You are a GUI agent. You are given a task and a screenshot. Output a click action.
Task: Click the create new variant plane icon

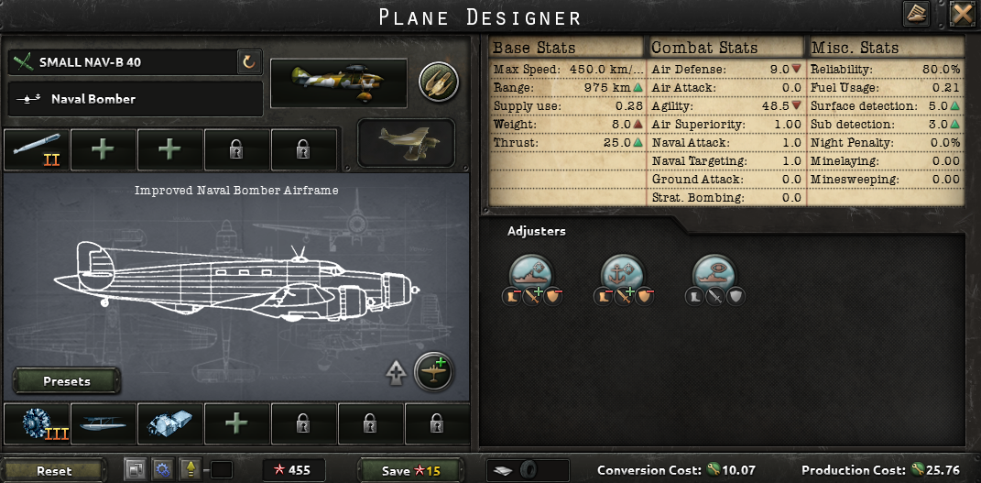433,372
